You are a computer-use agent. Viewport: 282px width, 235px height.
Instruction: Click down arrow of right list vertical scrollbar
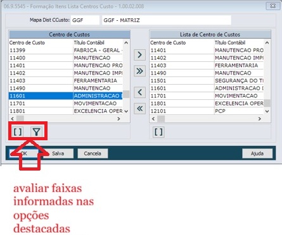267,111
